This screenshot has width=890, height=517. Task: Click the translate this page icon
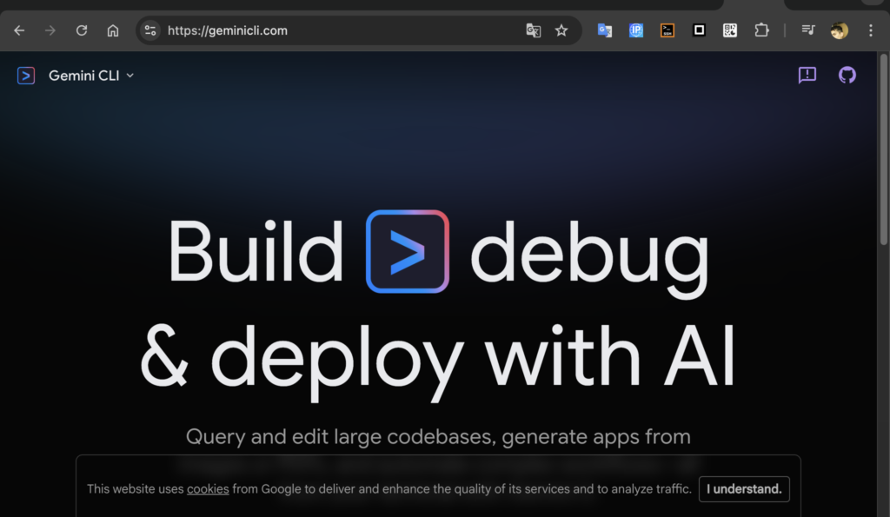click(x=533, y=30)
